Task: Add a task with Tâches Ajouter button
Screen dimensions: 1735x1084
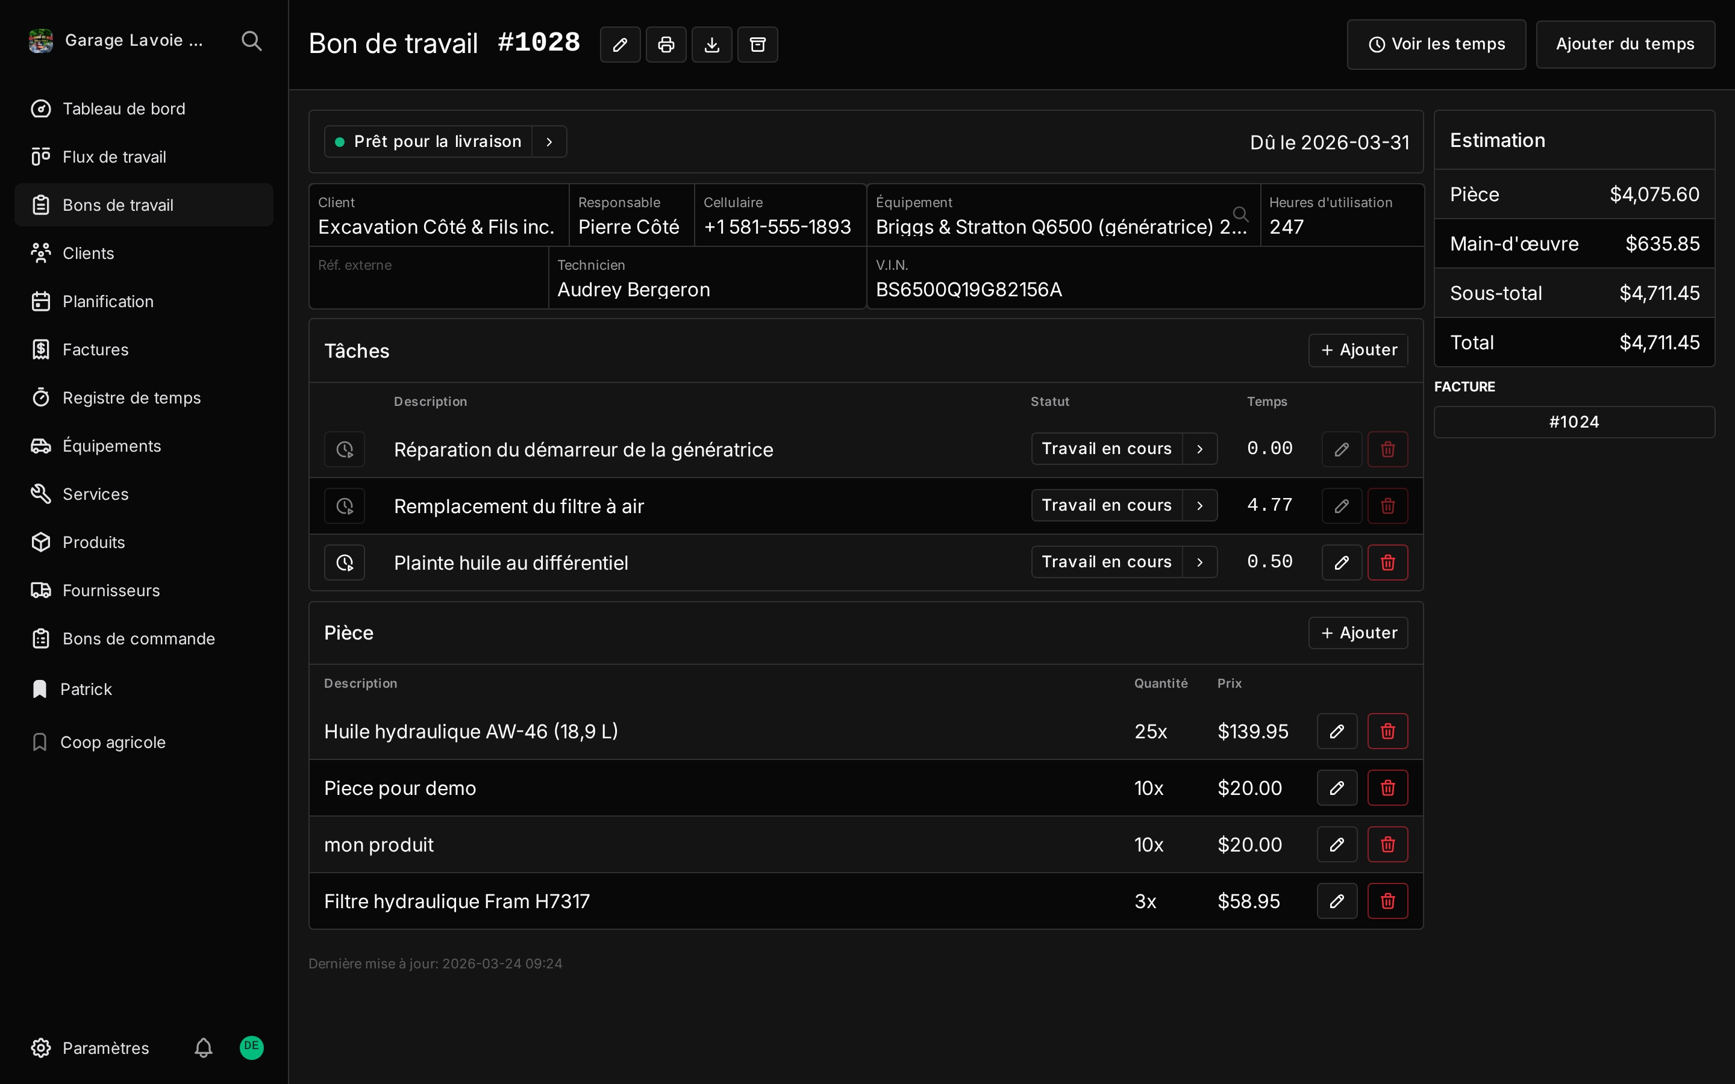Action: [1358, 350]
